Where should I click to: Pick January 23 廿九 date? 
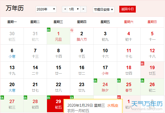[x=82, y=87]
